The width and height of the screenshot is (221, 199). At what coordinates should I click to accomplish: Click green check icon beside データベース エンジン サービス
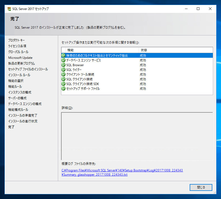point(63,60)
